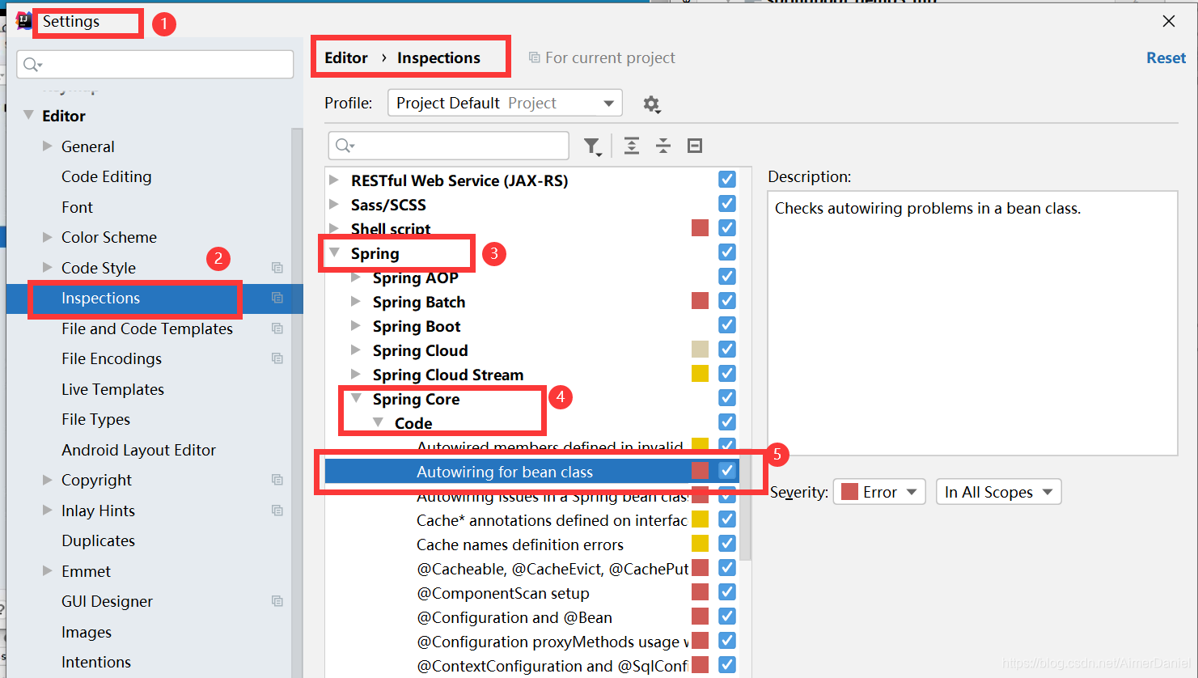Open the Intentions settings page
Viewport: 1198px width, 678px height.
pyautogui.click(x=95, y=662)
